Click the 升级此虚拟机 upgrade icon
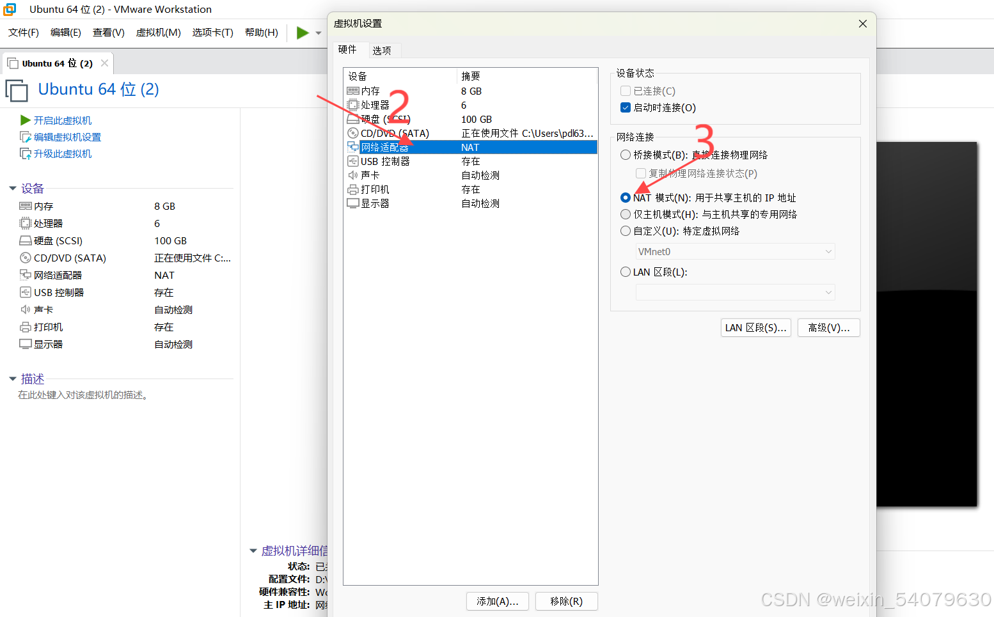This screenshot has height=617, width=994. [26, 153]
